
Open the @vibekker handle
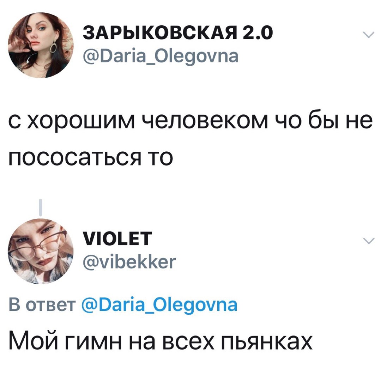[129, 262]
